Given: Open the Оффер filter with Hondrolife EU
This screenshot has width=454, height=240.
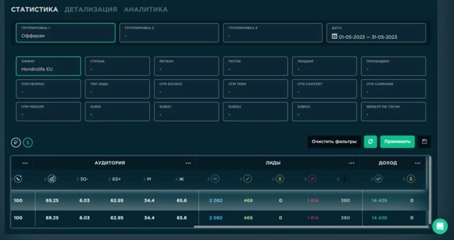Looking at the screenshot, I should tap(49, 67).
